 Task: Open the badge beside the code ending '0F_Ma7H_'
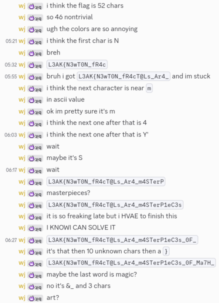(x=35, y=263)
